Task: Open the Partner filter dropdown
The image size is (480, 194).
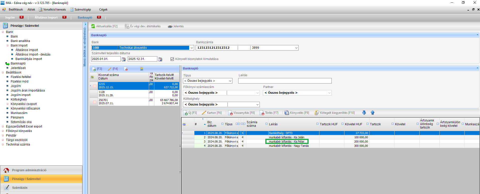Action: click(329, 93)
